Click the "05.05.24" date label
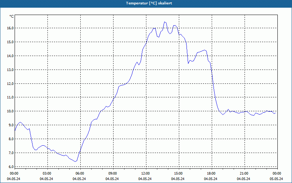The width and height of the screenshot is (292, 183). 276,179
